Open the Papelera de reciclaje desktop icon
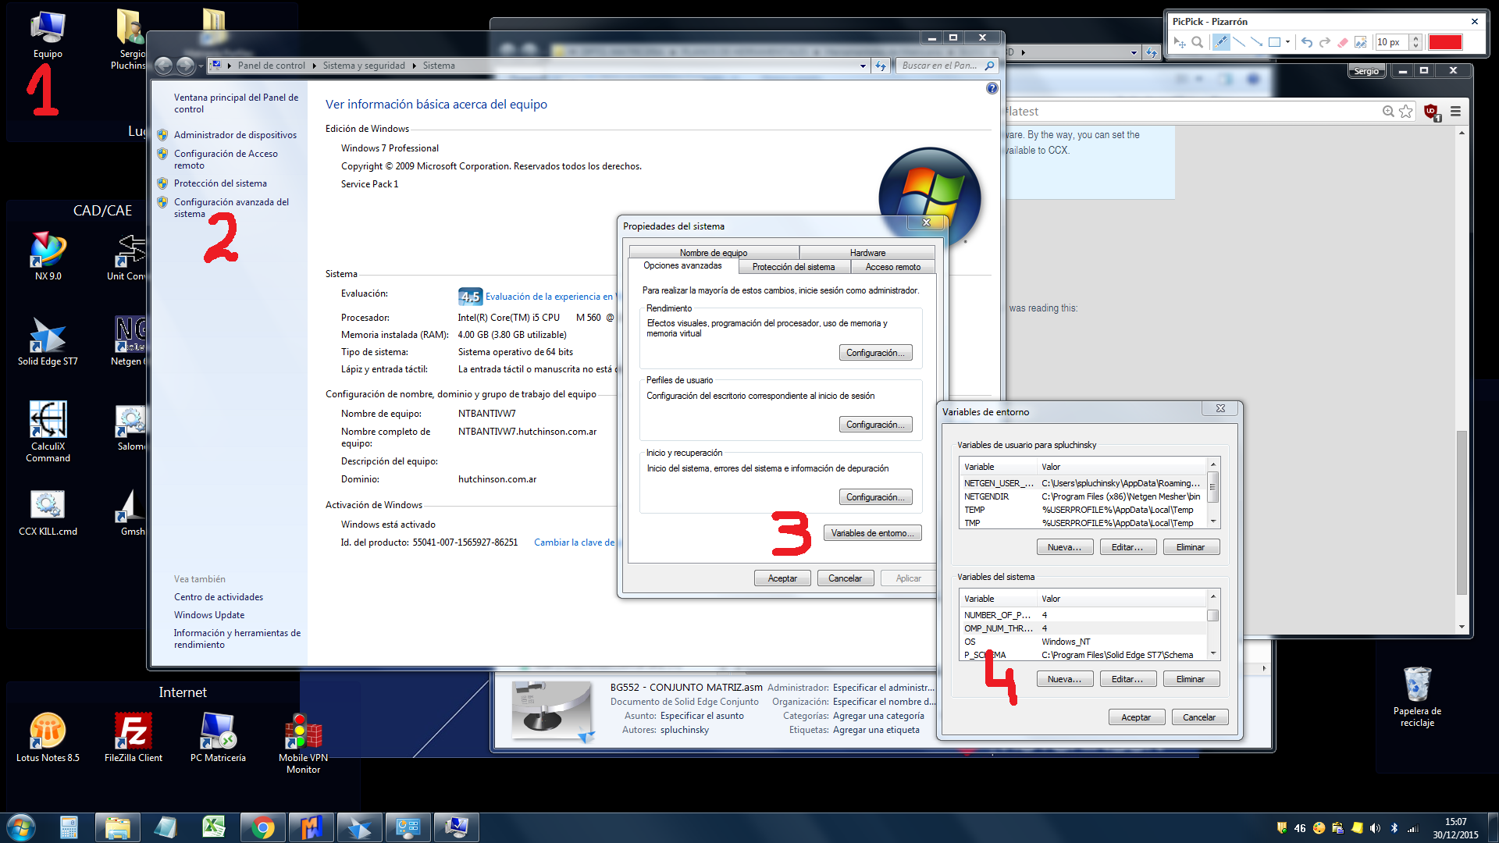This screenshot has height=843, width=1499. (x=1417, y=697)
